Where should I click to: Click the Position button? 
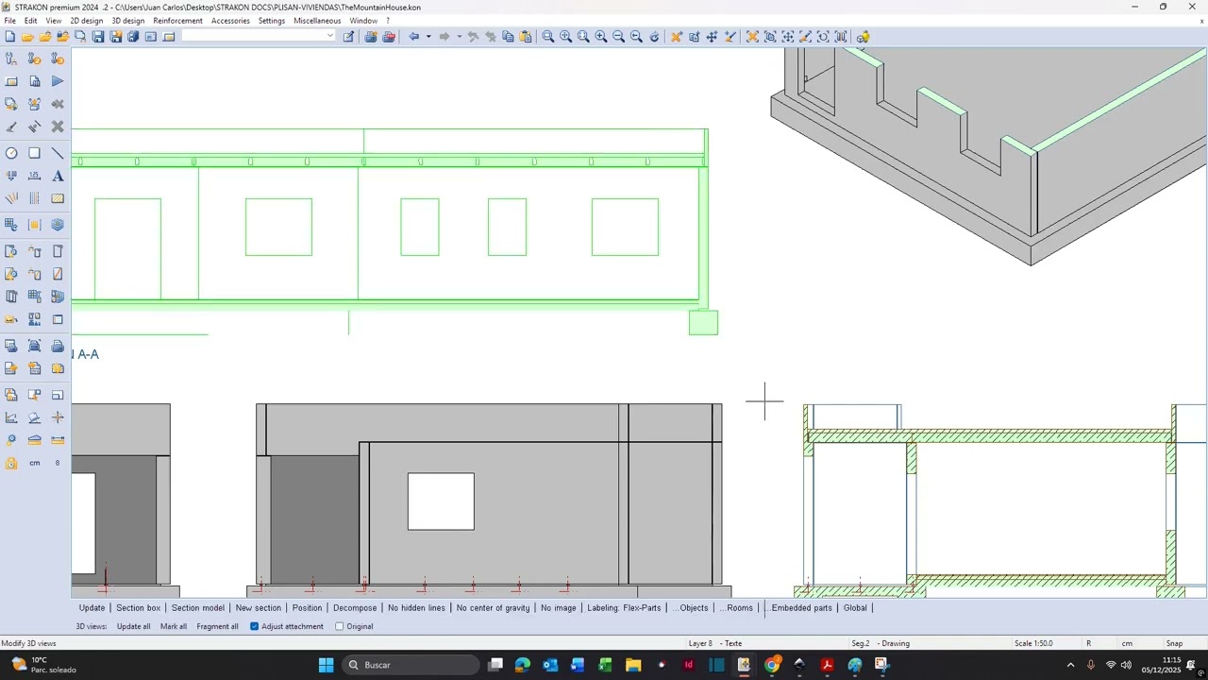(x=307, y=608)
